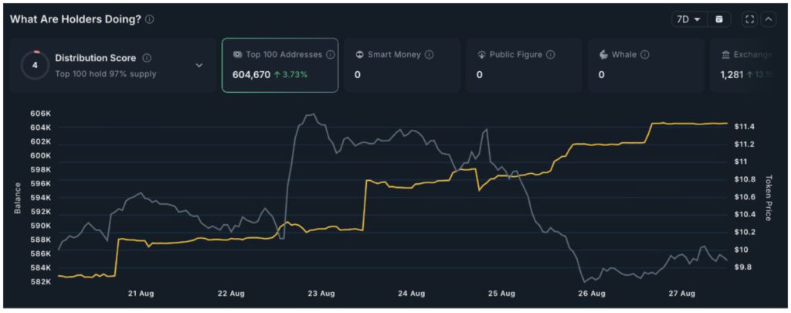This screenshot has height=313, width=791.
Task: Click info icon next to Public Figure
Action: click(550, 55)
